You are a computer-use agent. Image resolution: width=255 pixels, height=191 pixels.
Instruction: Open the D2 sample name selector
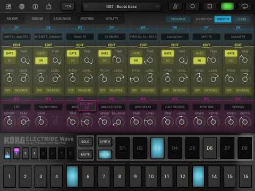48,37
